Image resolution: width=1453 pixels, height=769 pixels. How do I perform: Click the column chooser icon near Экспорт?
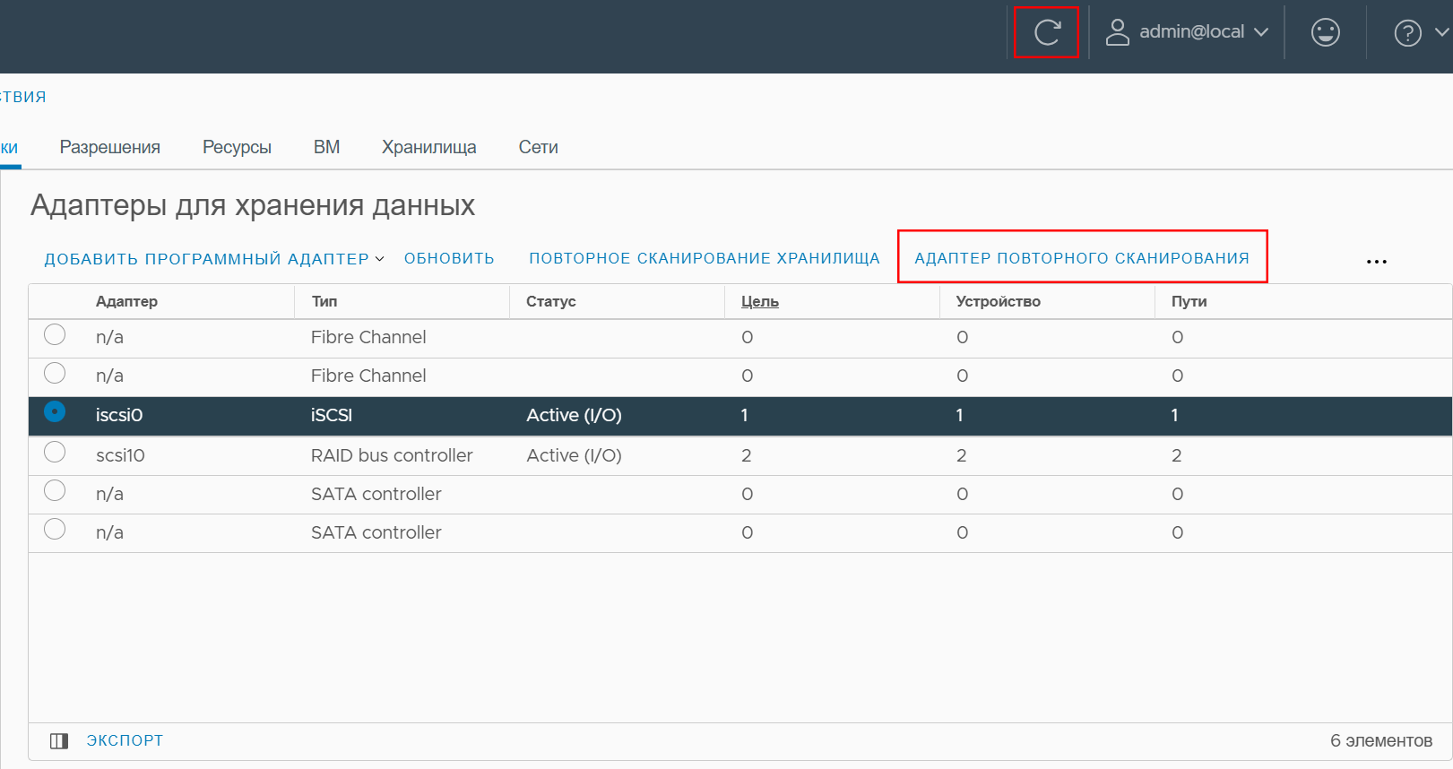(x=59, y=741)
